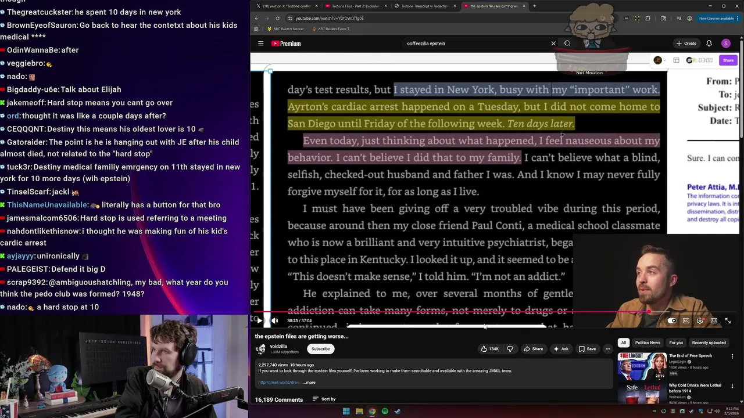744x418 pixels.
Task: Open the voidzilla channel avatar
Action: tap(261, 349)
